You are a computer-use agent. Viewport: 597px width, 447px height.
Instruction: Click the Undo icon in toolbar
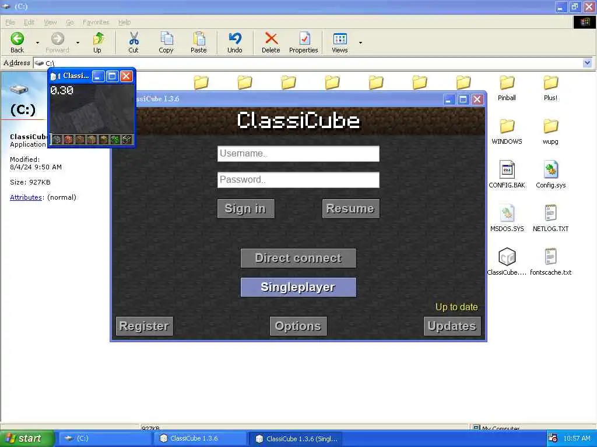235,38
